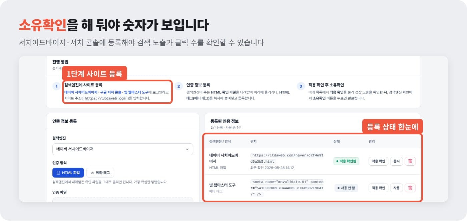Click the 인증 파일 field label
The width and height of the screenshot is (467, 221).
(x=59, y=192)
